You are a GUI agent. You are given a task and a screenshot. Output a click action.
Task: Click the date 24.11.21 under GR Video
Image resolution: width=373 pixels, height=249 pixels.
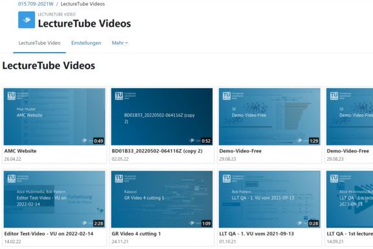pyautogui.click(x=120, y=242)
